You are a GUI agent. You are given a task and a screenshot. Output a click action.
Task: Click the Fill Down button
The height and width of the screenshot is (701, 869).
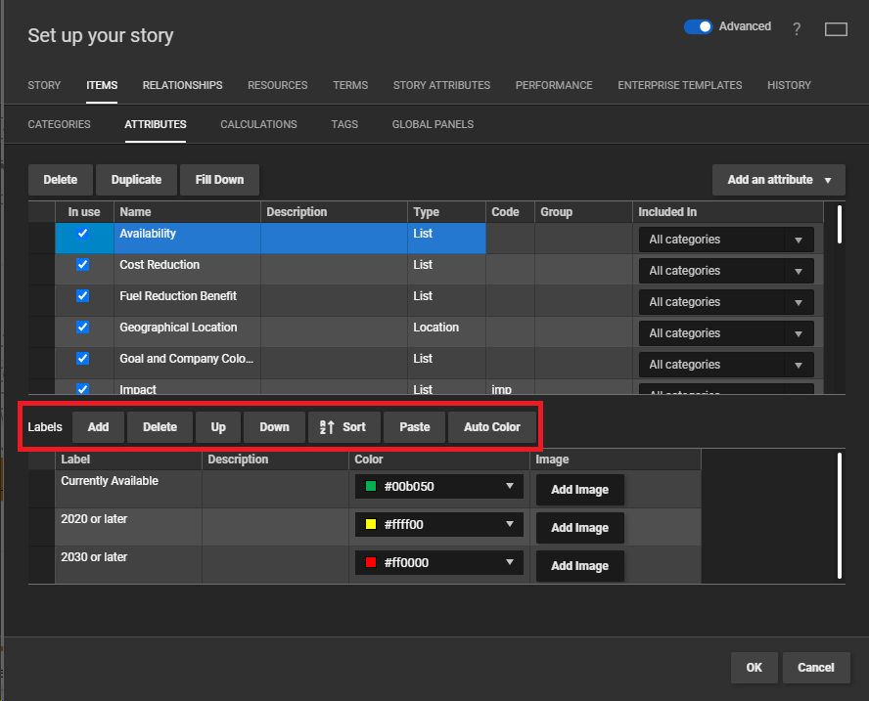pyautogui.click(x=219, y=179)
